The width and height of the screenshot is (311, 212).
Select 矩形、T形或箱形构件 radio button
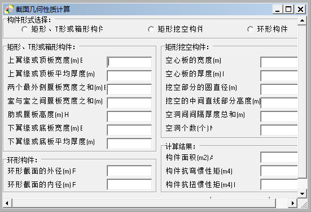pos(25,29)
